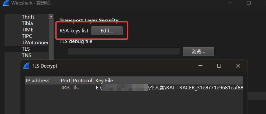Viewport: 266px width, 114px height.
Task: Select Tibia protocol entry
Action: (x=27, y=23)
